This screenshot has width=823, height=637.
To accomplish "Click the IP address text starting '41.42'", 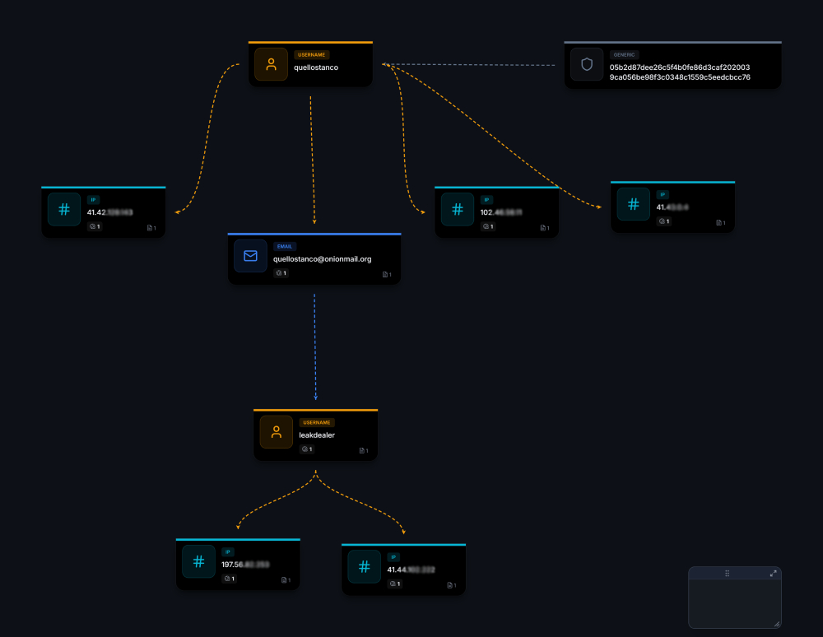I will point(109,212).
